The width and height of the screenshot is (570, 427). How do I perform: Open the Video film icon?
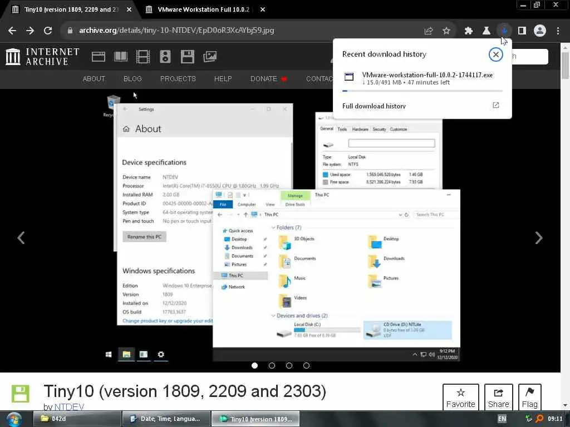point(143,57)
